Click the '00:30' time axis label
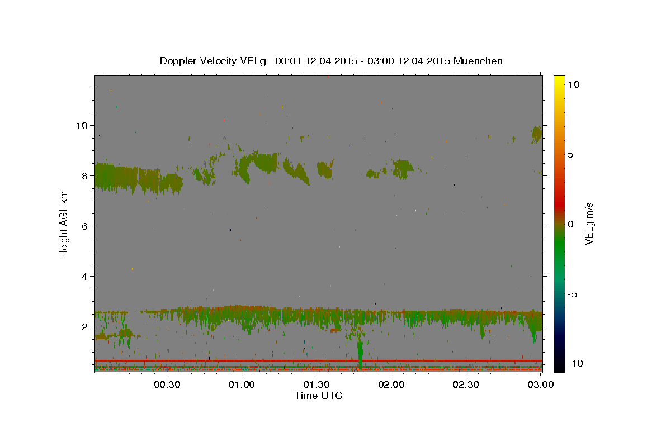 [167, 384]
